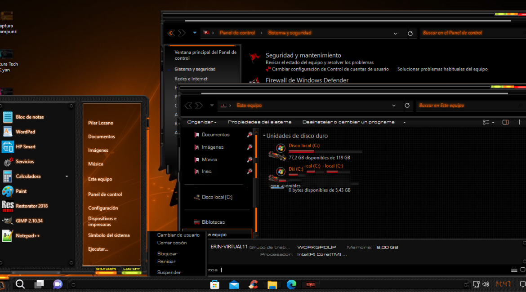Screen dimensions: 526x292
Task: Click the taskbar search magnifier icon
Action: click(x=20, y=284)
